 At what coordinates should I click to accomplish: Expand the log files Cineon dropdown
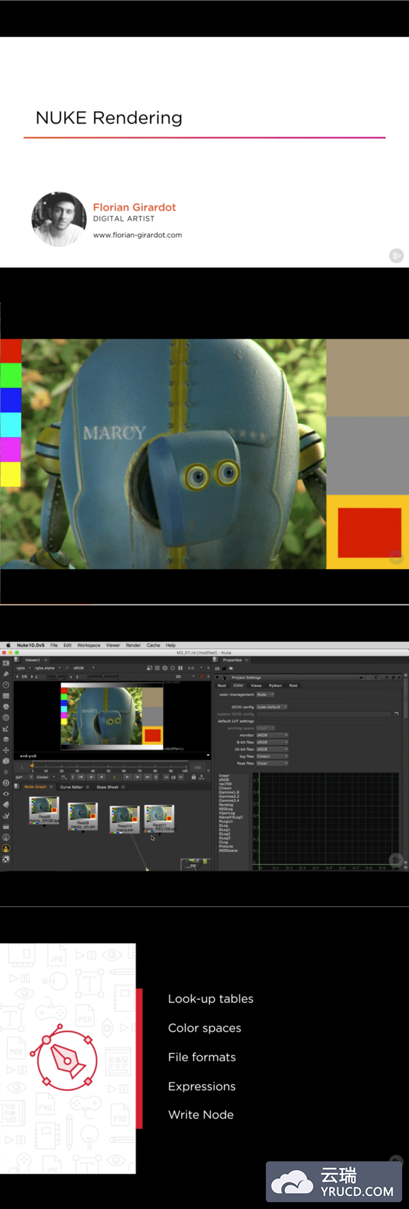(x=272, y=756)
